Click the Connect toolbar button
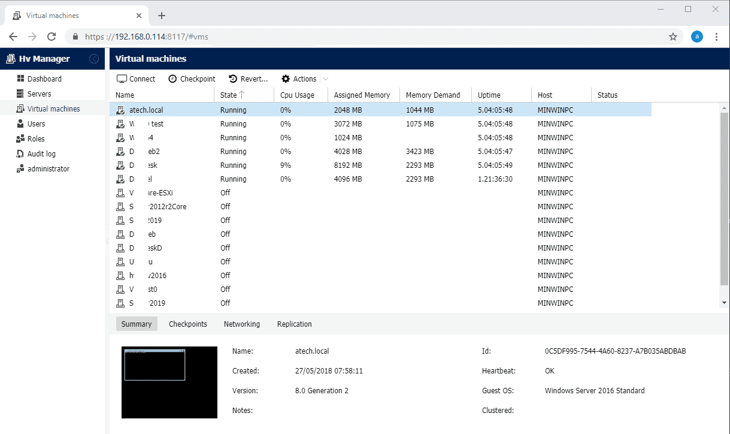 (x=136, y=79)
